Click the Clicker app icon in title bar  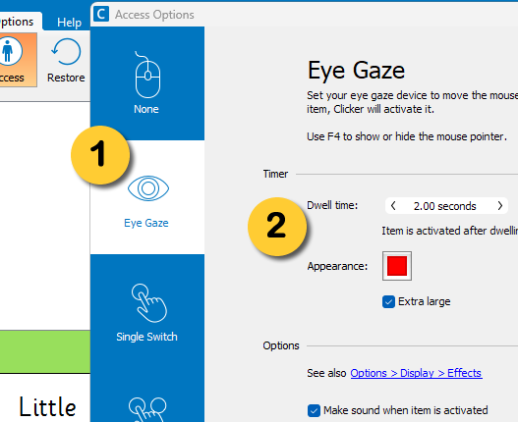[x=101, y=14]
